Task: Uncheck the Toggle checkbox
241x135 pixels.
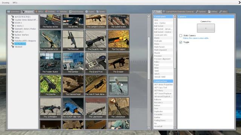Action: coord(181,42)
